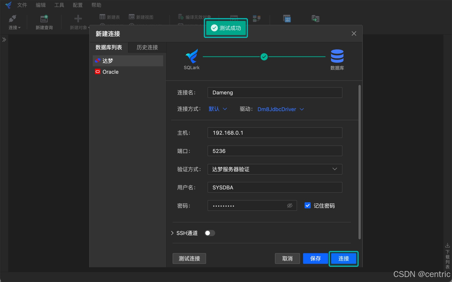
Task: Click the blue 连接 button
Action: (x=344, y=259)
